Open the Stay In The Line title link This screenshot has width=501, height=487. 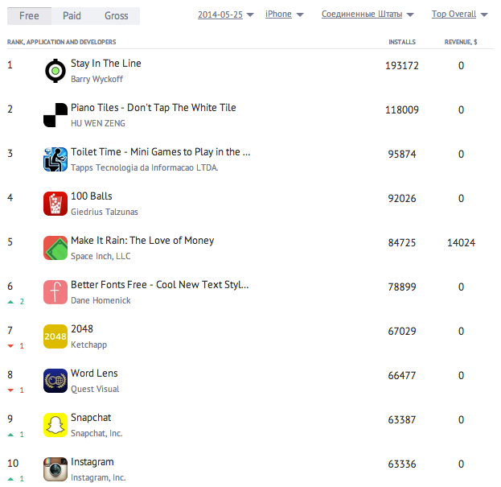105,64
